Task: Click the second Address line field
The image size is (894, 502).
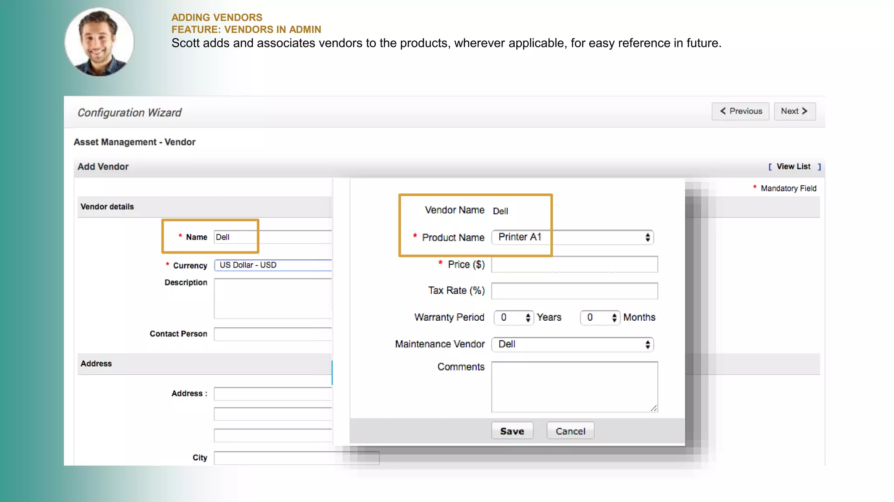Action: click(x=273, y=414)
